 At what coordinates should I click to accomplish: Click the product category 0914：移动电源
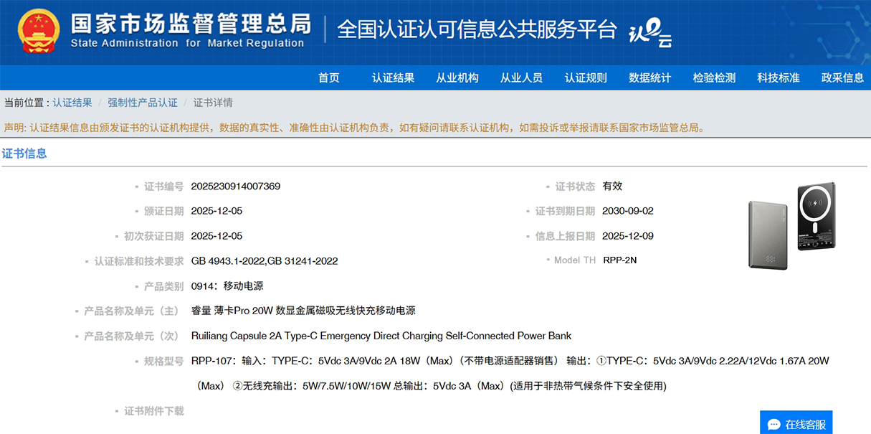[x=227, y=286]
